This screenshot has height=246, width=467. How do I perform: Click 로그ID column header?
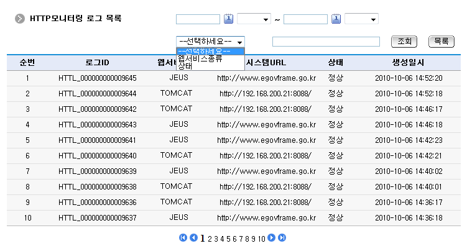[98, 63]
